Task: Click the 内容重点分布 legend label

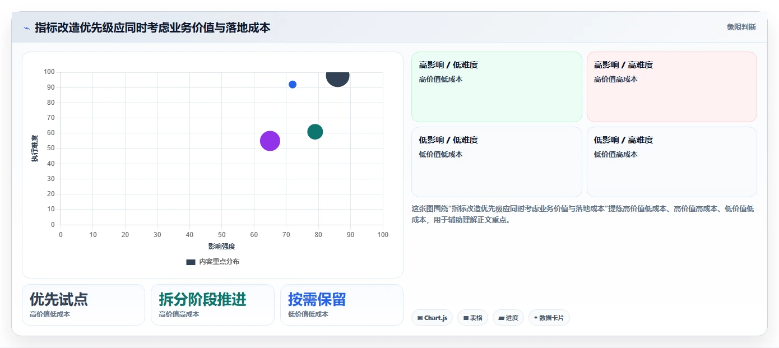Action: click(x=219, y=262)
